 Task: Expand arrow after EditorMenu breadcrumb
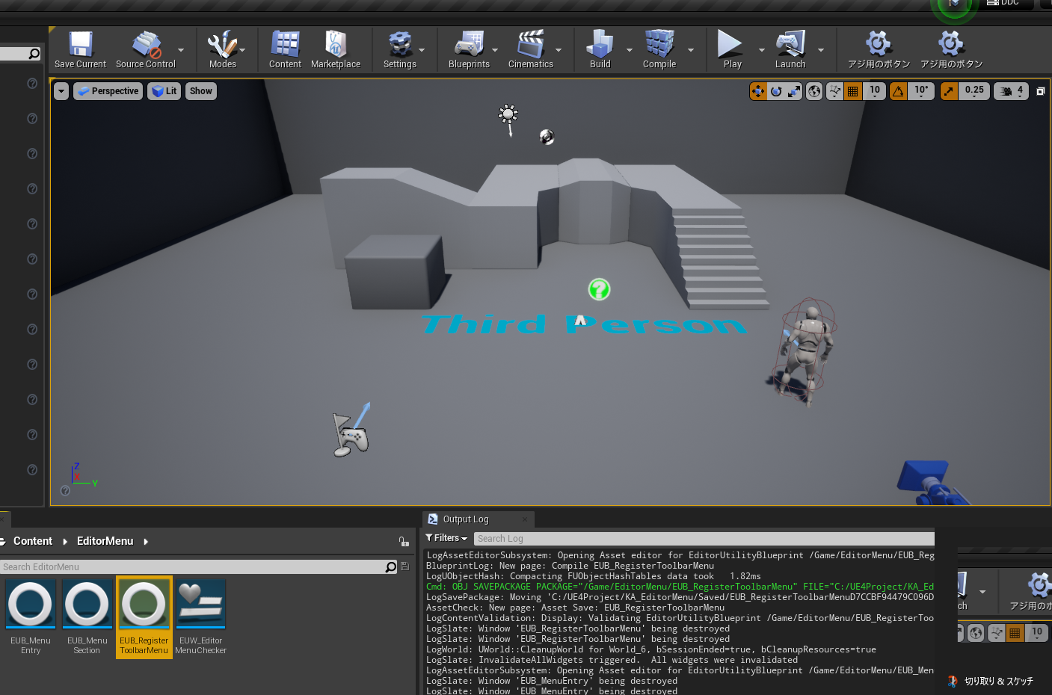tap(146, 541)
